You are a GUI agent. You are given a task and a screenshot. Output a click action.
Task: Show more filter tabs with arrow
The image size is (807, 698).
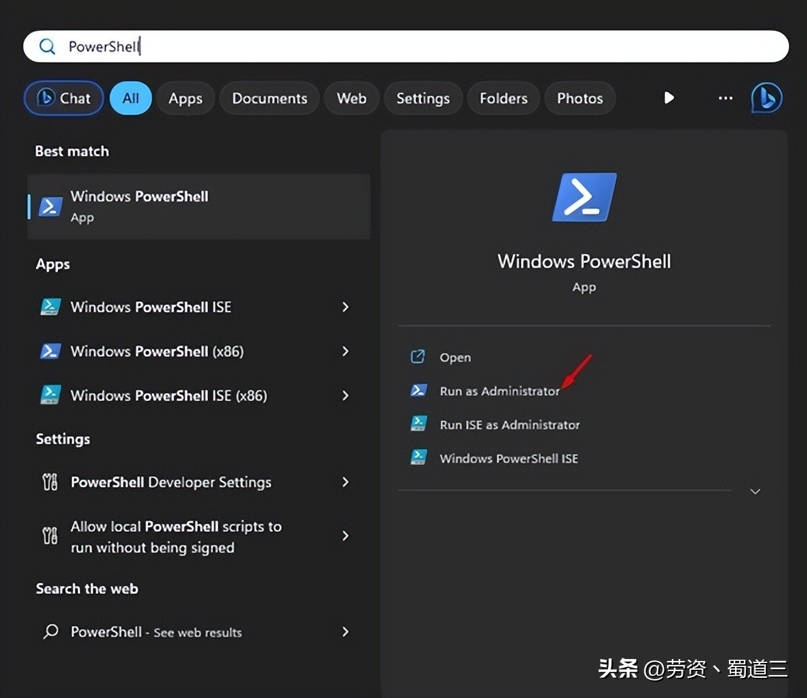pyautogui.click(x=669, y=98)
